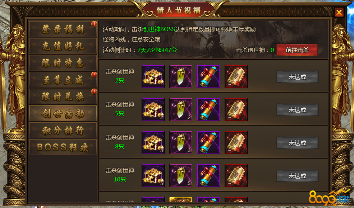Screen dimensions: 354x208
Task: Open the 积分排行 tab
Action: pos(63,130)
